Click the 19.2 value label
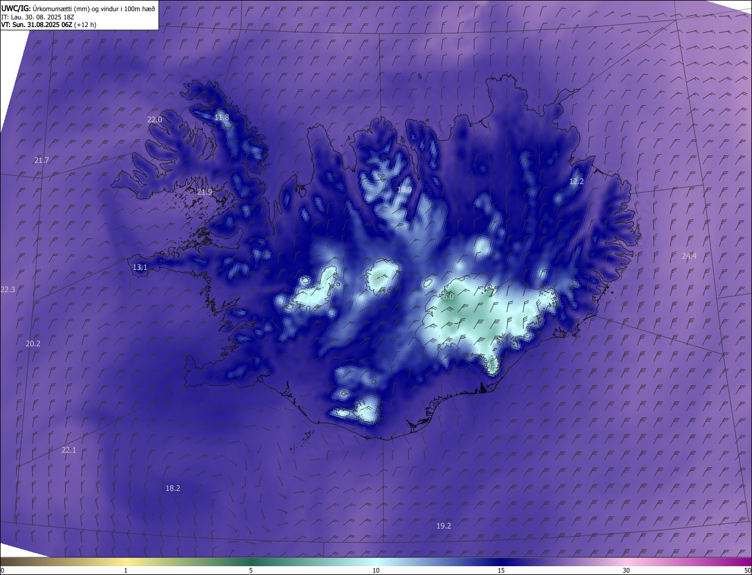The height and width of the screenshot is (575, 752). pos(444,526)
